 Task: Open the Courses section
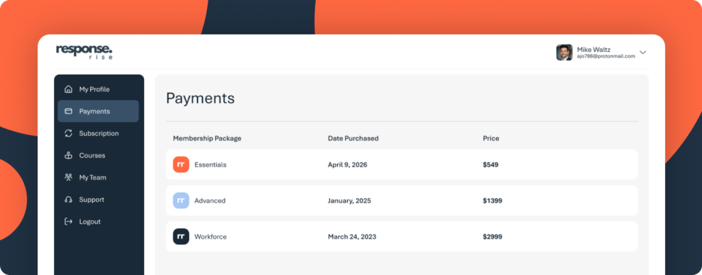coord(98,156)
